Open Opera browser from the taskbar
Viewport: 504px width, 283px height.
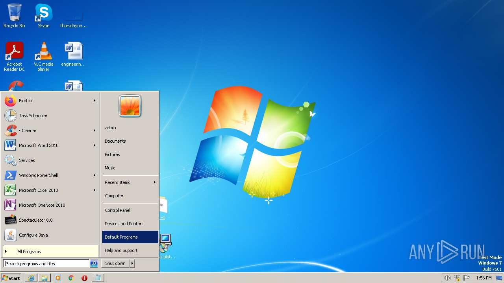84,278
